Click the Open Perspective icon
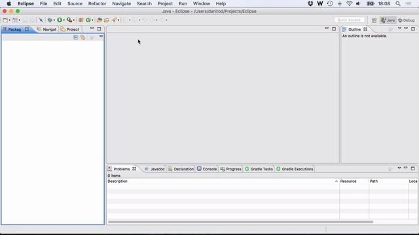This screenshot has width=419, height=235. pyautogui.click(x=374, y=20)
